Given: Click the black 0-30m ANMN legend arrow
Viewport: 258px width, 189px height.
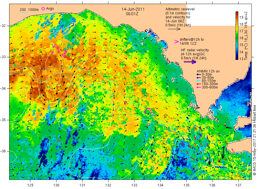Looking at the screenshot, I should pyautogui.click(x=199, y=75).
